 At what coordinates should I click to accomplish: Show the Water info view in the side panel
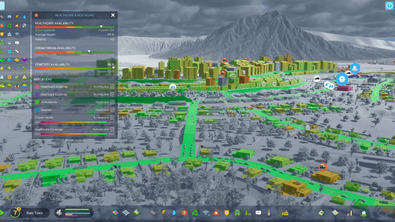pyautogui.click(x=24, y=17)
